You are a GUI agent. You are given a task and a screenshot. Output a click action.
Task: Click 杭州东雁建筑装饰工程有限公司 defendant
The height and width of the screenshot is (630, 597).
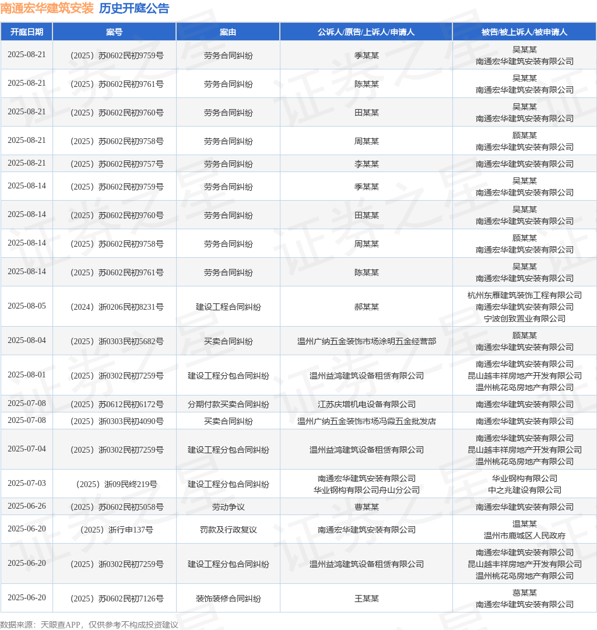click(x=524, y=295)
